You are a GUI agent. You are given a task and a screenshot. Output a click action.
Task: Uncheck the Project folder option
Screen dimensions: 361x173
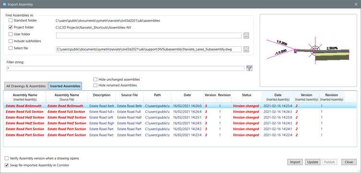[11, 27]
